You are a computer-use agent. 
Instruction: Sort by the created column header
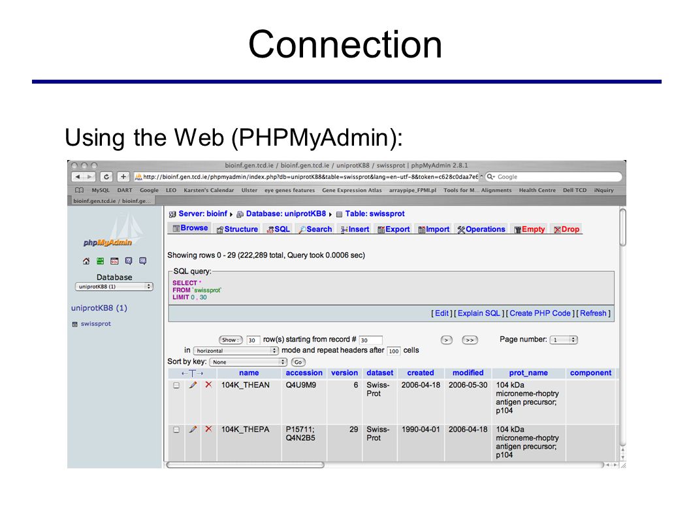(421, 373)
